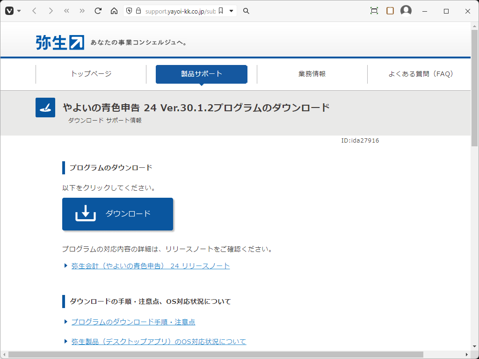Expand the address bar dropdown
This screenshot has height=359, width=479.
click(x=231, y=11)
